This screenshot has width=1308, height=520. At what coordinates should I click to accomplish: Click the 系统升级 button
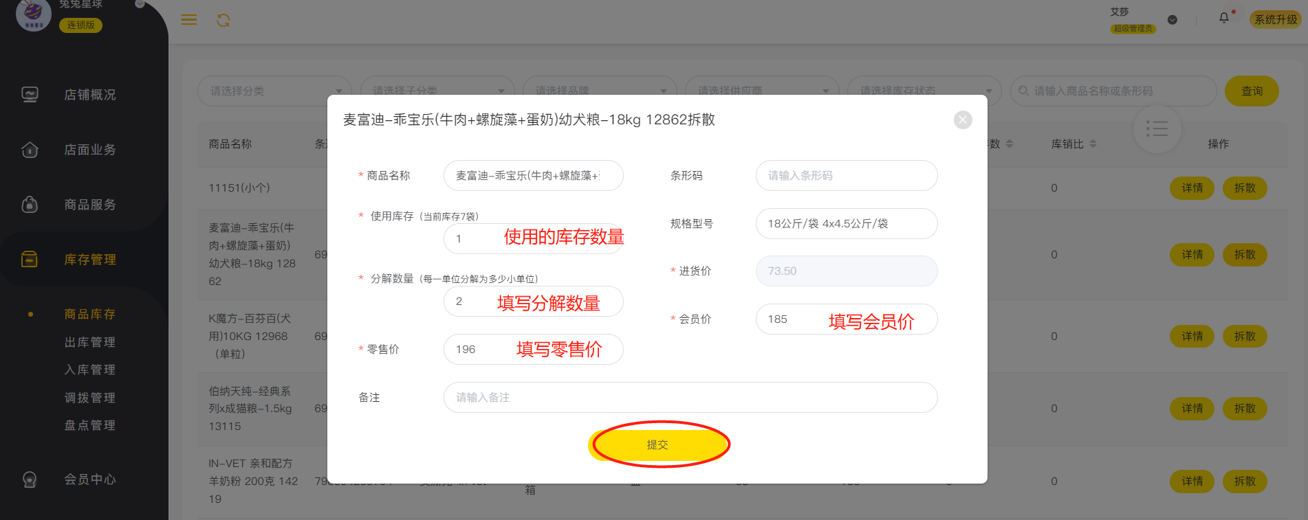[x=1276, y=19]
